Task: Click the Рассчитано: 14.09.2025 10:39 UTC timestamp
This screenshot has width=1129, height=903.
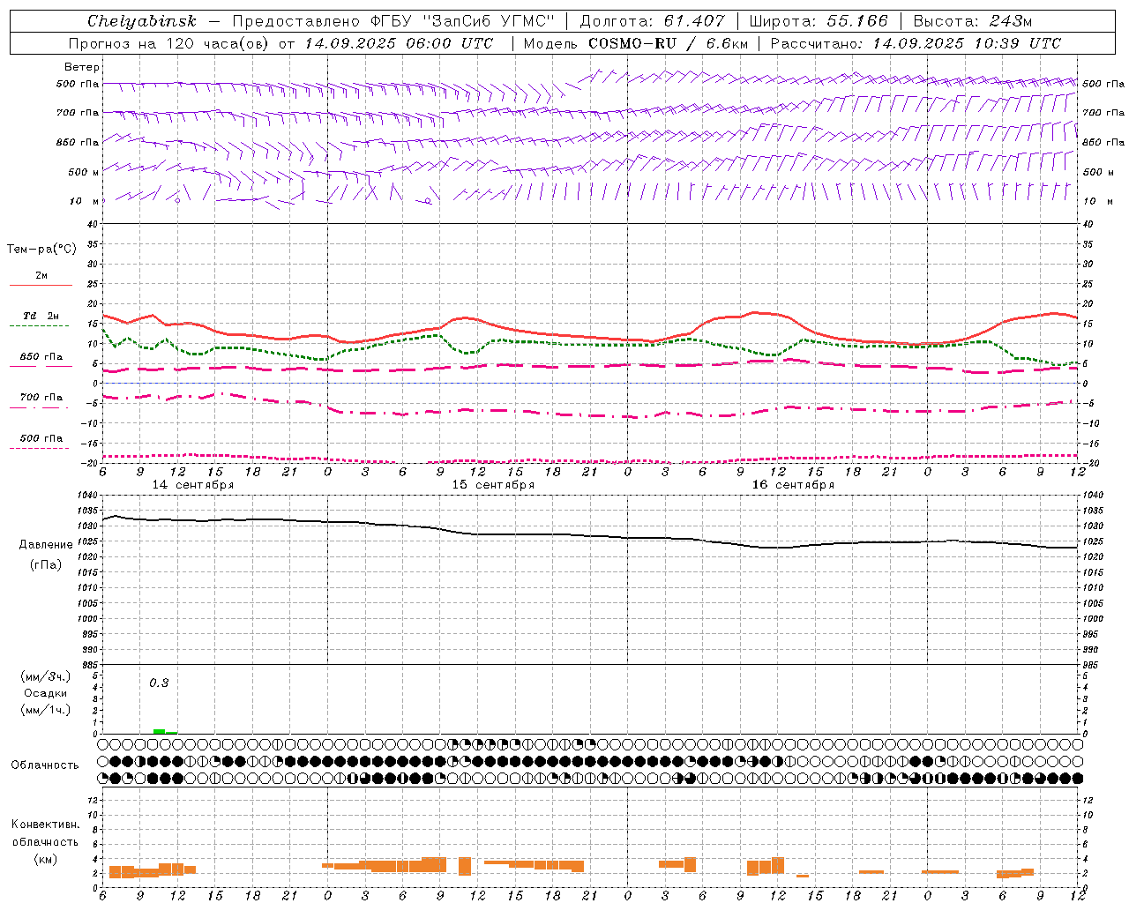Action: coord(916,43)
